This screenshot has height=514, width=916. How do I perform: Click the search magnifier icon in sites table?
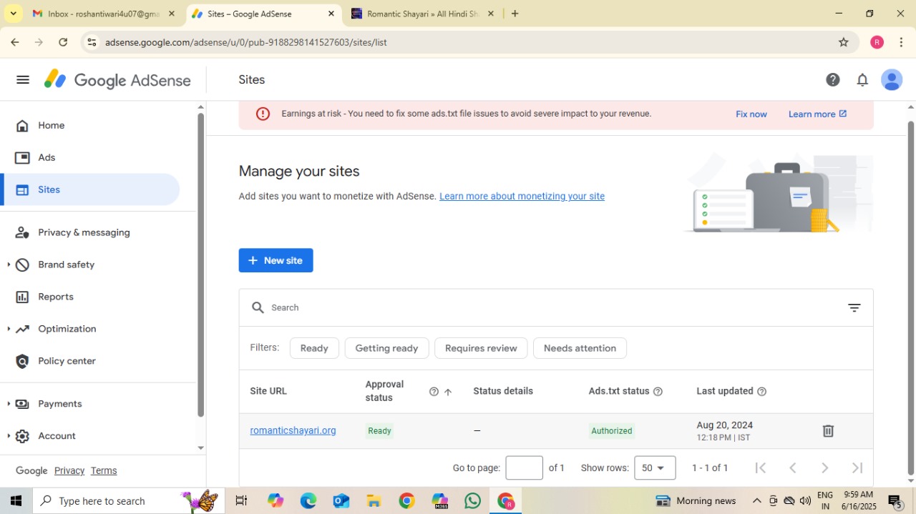click(258, 308)
